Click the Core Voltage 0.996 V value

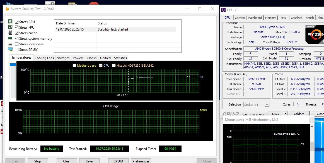(x=292, y=42)
